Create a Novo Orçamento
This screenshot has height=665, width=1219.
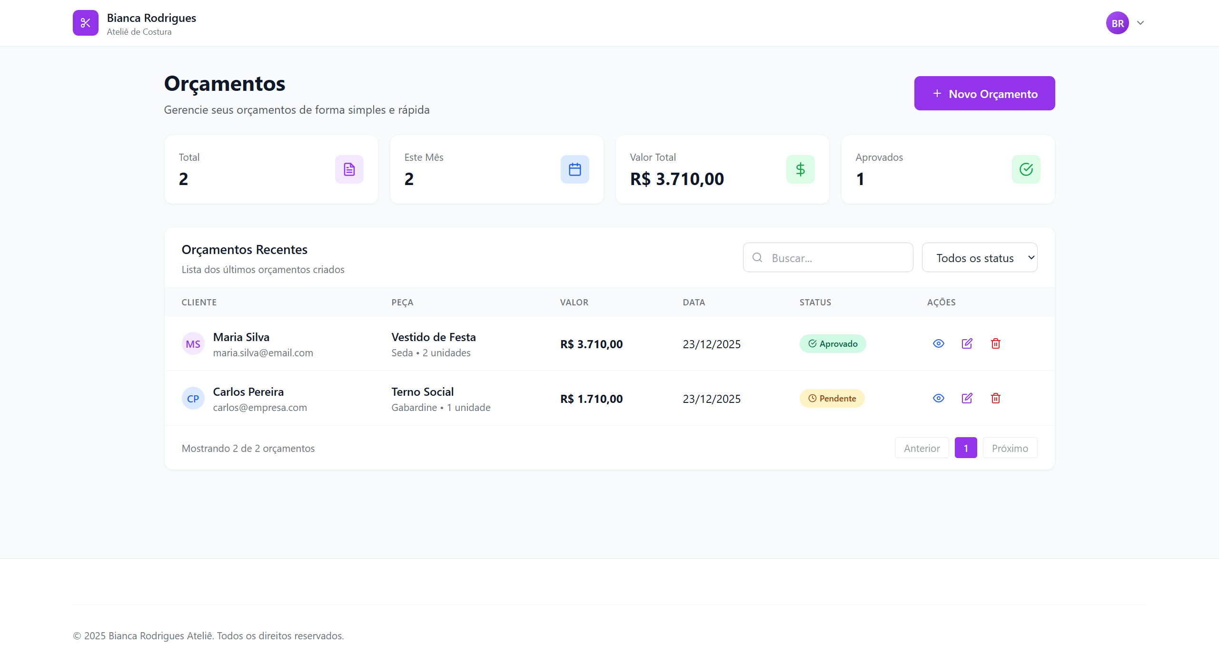pyautogui.click(x=984, y=94)
